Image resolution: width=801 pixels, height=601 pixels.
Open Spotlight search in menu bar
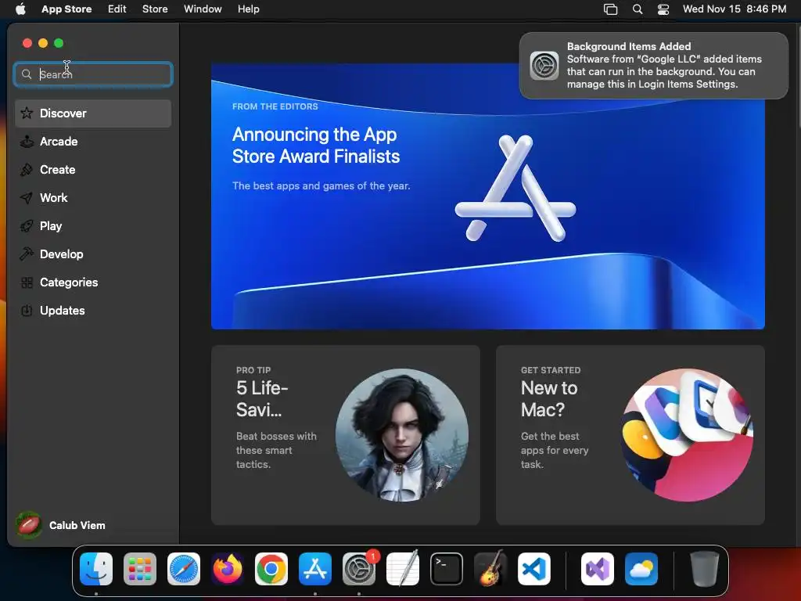pos(638,9)
